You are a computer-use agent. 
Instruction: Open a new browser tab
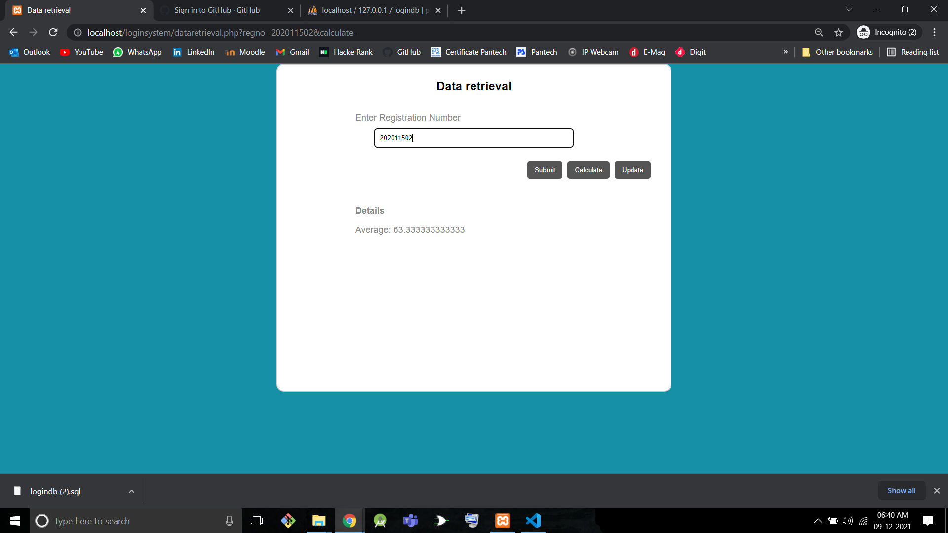point(461,10)
